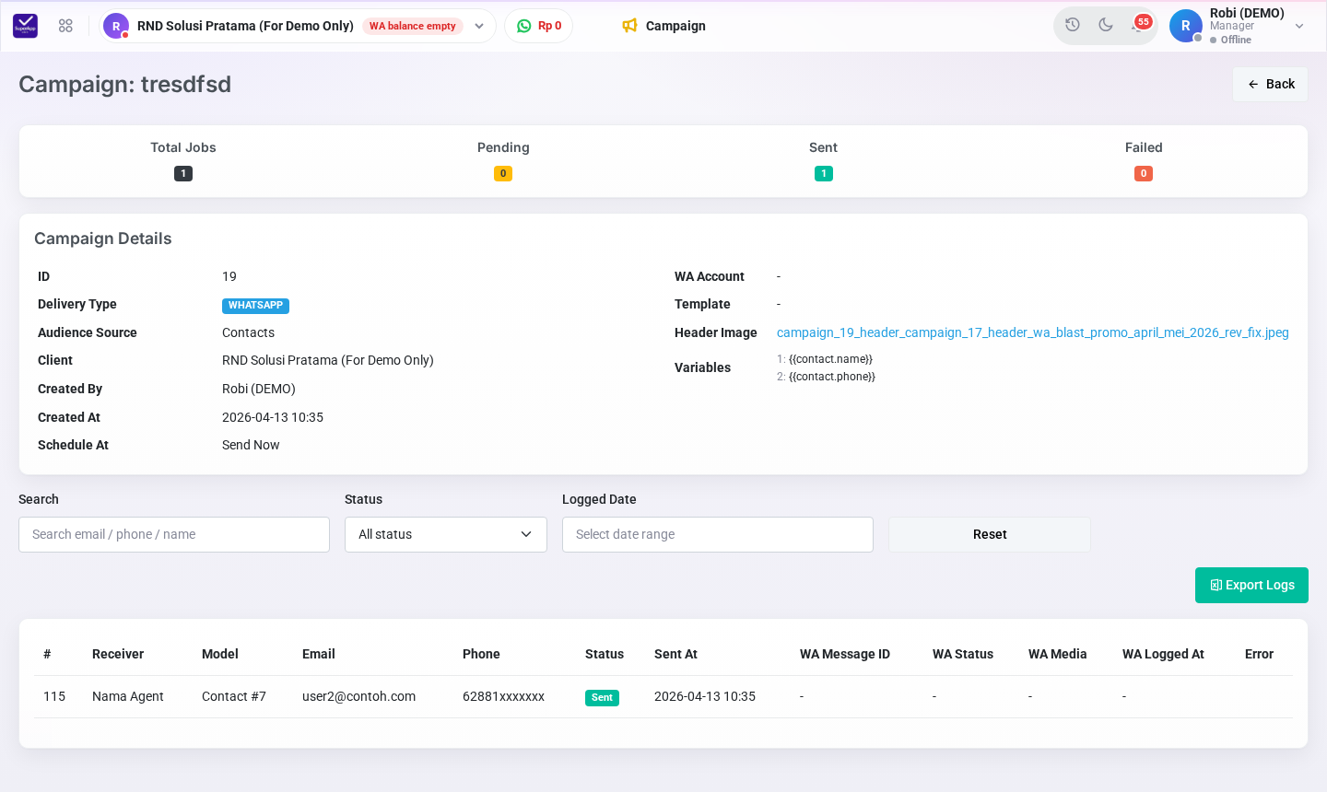
Task: Click the Total Jobs count badge
Action: click(x=183, y=173)
